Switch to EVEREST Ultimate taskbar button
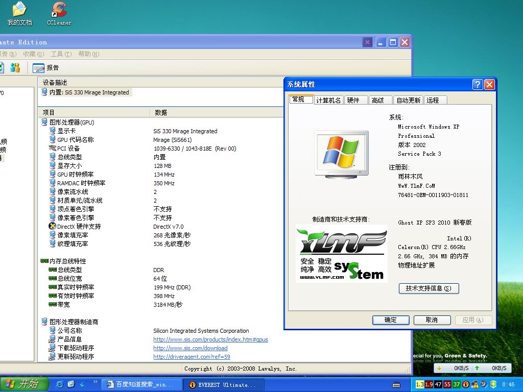The width and height of the screenshot is (523, 392). point(224,385)
